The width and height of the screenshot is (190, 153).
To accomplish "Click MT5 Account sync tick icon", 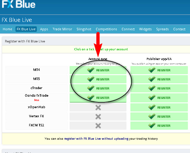I will coord(91,79).
